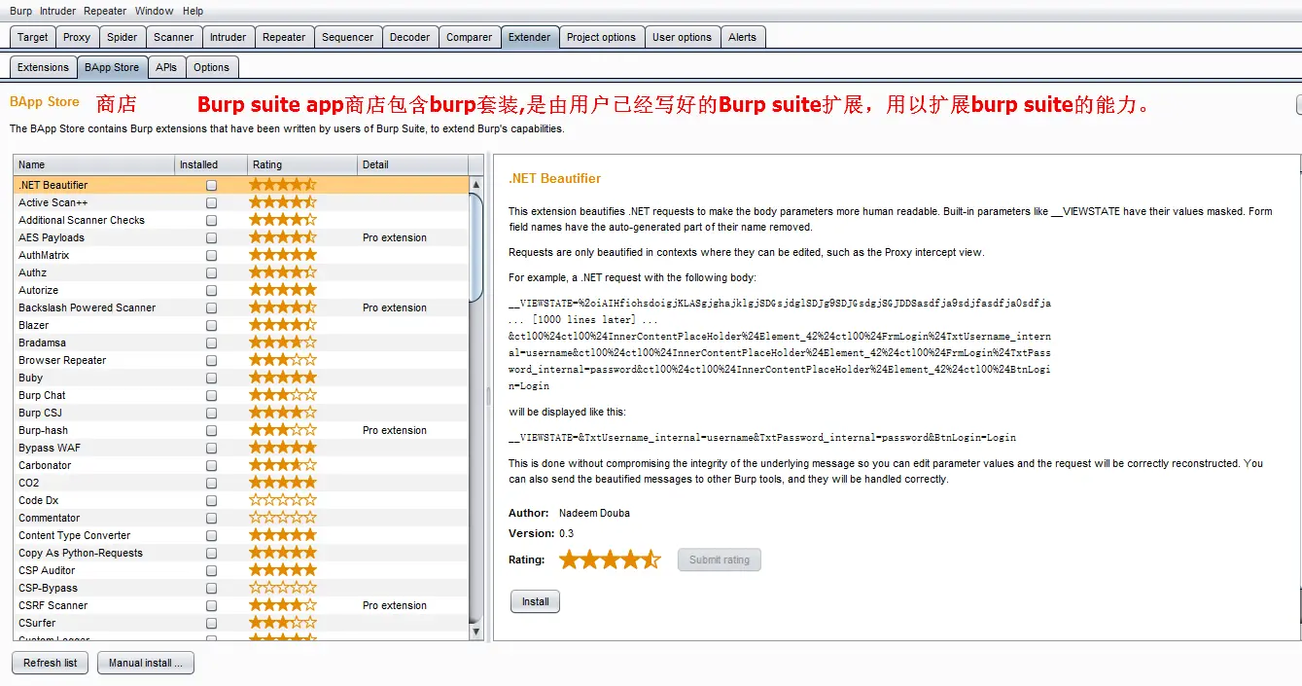Sort the list by Rating column
Image resolution: width=1302 pixels, height=686 pixels.
pyautogui.click(x=301, y=164)
